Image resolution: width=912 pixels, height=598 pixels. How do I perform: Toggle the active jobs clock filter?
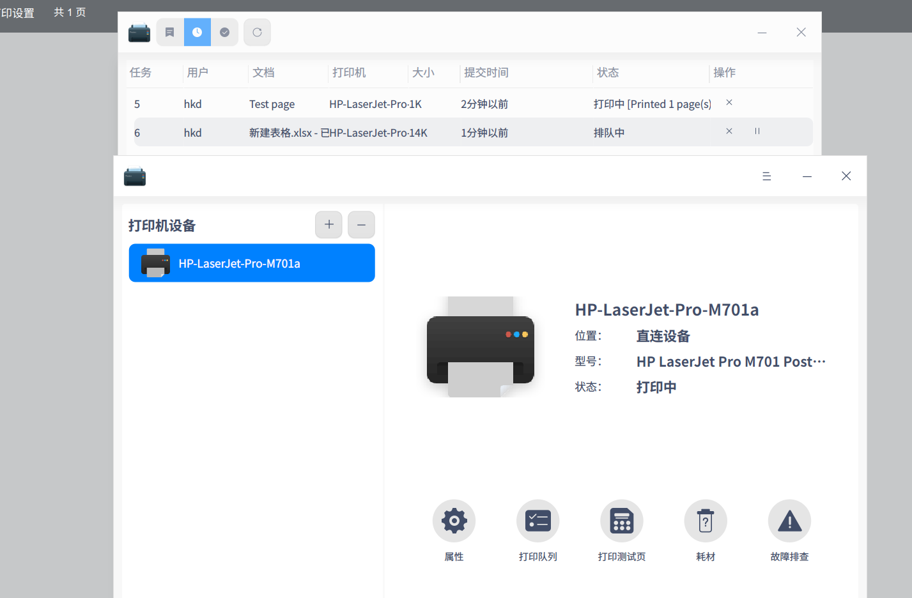(197, 32)
